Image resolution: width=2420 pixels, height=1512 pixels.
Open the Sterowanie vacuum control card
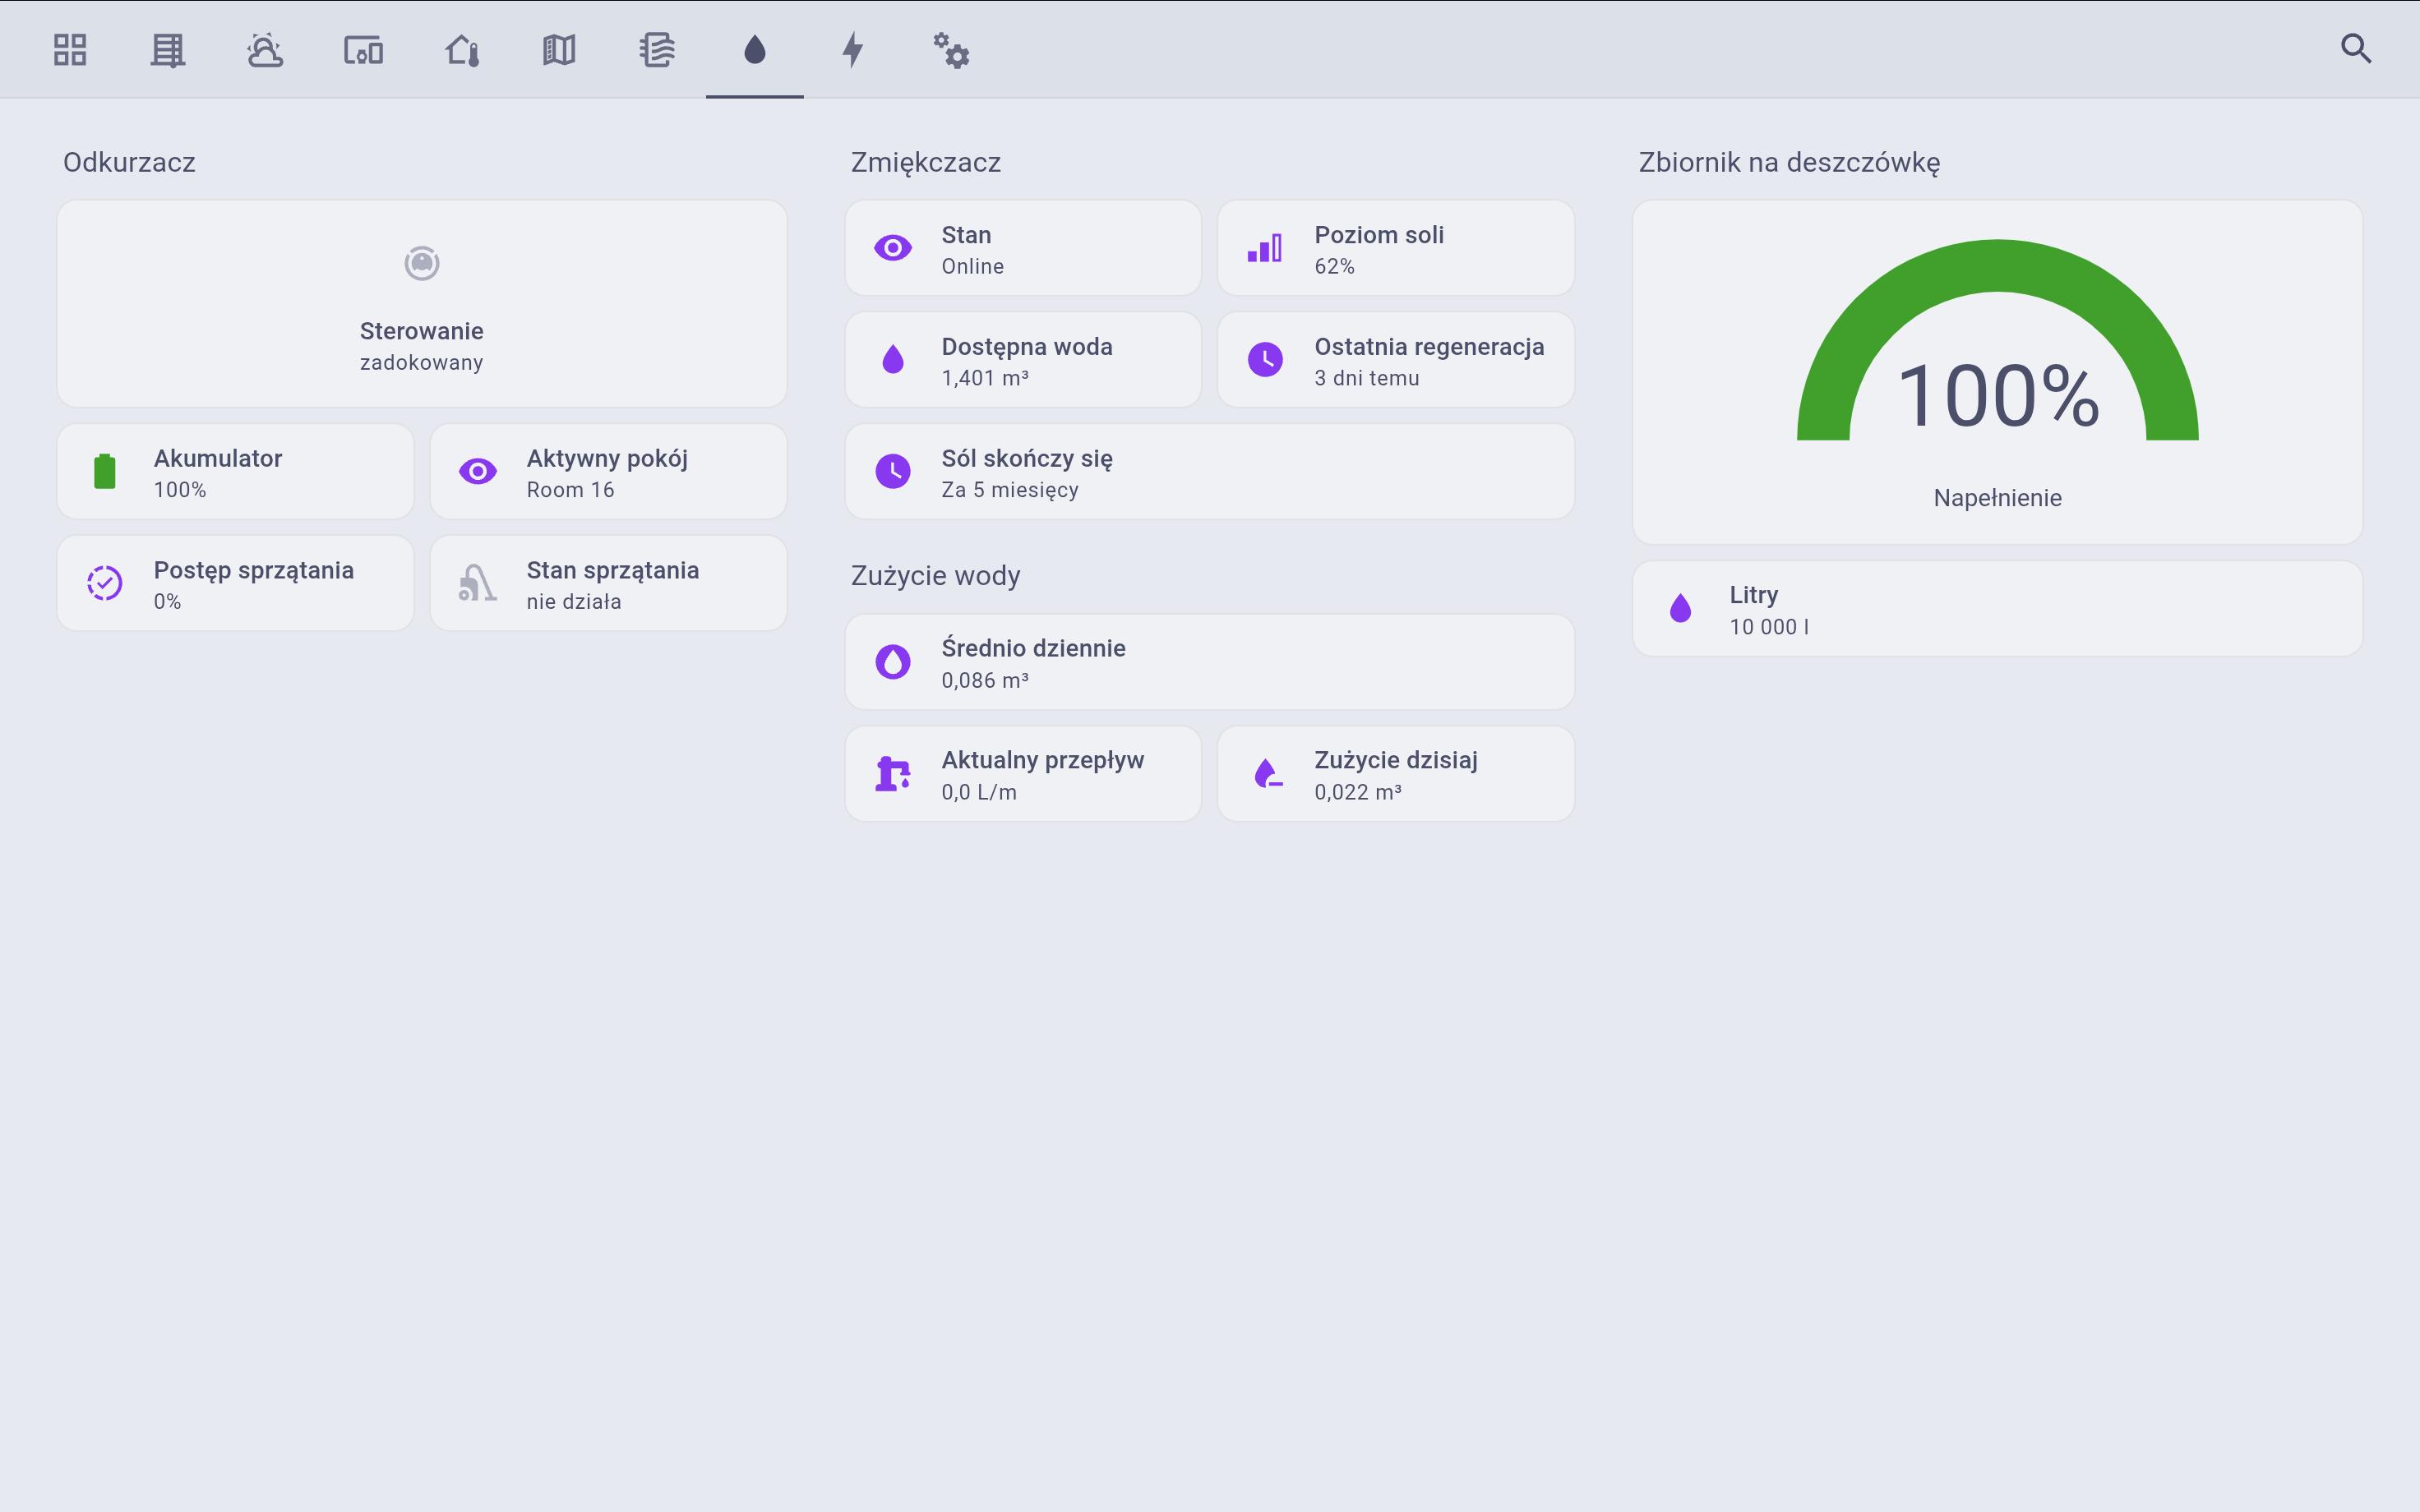pyautogui.click(x=422, y=303)
